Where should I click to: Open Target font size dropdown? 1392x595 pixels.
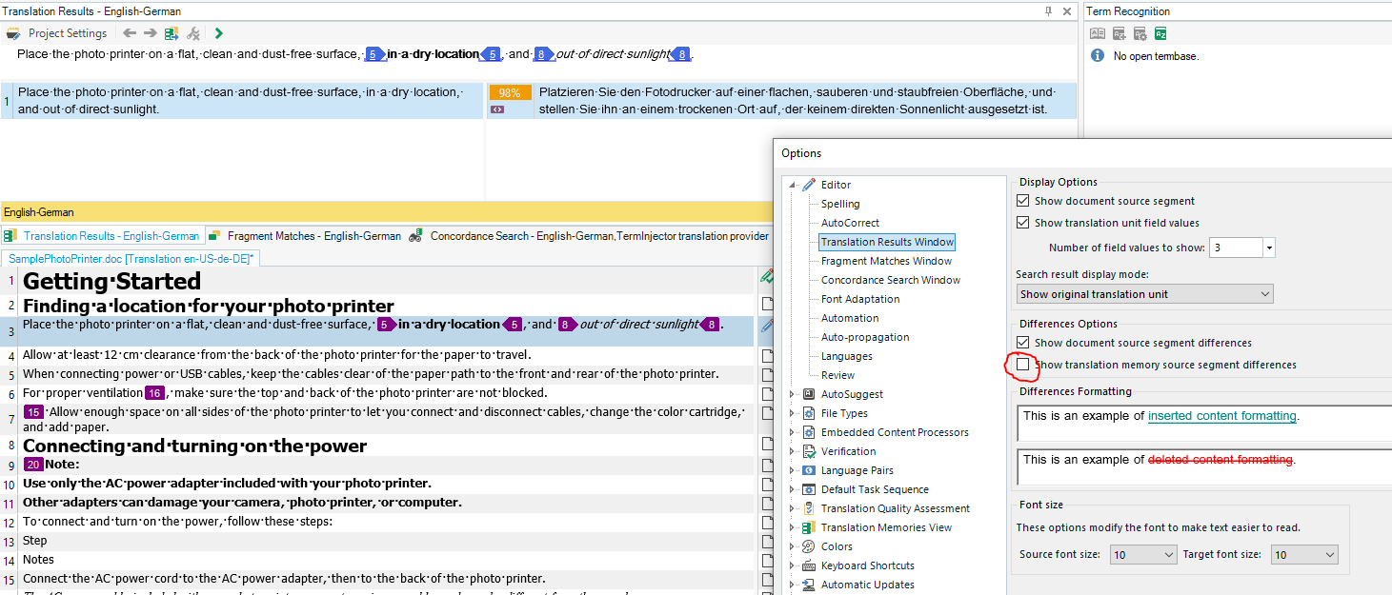point(1304,554)
